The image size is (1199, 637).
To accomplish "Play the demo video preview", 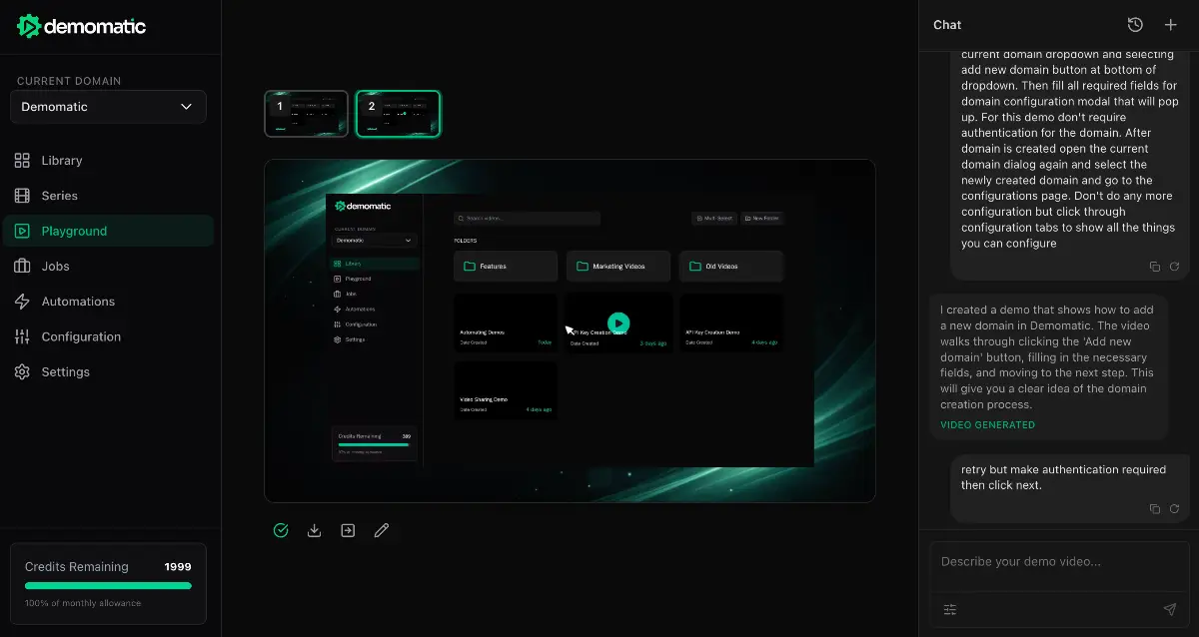I will tap(618, 322).
